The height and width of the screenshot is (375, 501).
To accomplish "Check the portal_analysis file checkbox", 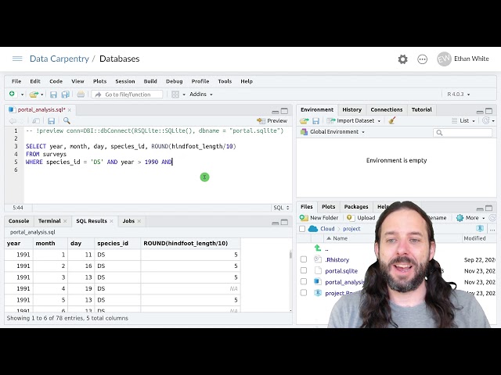I will 304,281.
